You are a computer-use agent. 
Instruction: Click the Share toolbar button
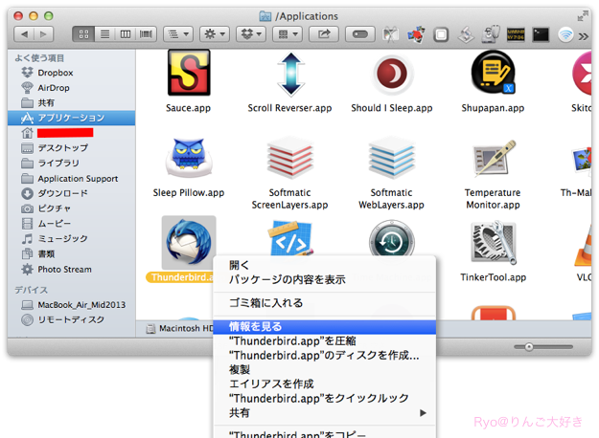click(324, 34)
